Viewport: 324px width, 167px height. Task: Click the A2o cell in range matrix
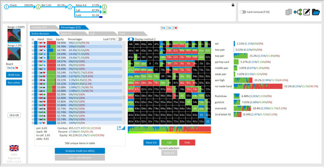[131, 121]
